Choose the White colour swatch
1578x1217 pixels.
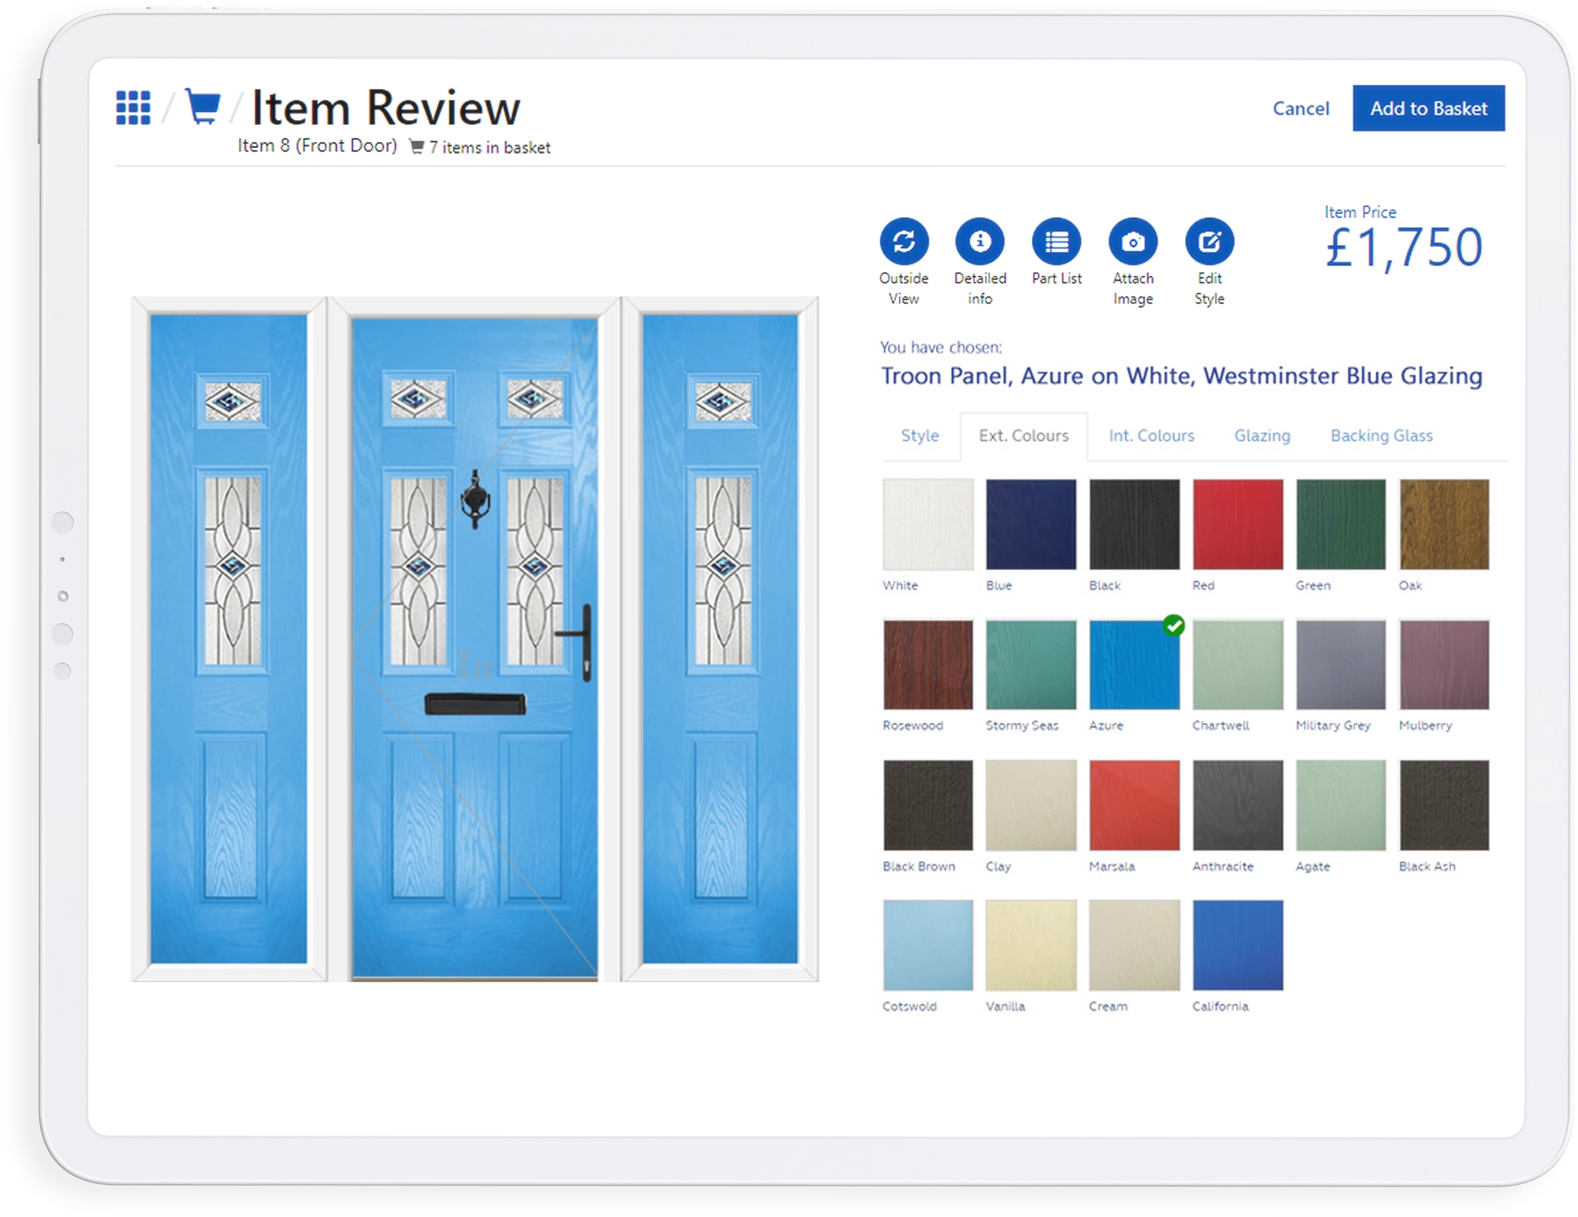click(x=928, y=524)
